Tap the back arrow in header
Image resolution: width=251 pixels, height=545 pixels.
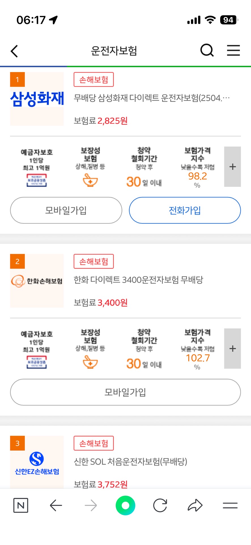(14, 51)
